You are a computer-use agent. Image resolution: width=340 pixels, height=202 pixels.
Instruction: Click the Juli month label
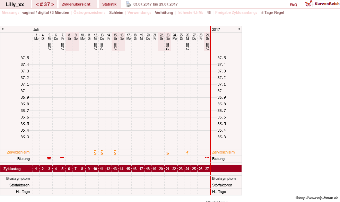(x=36, y=29)
